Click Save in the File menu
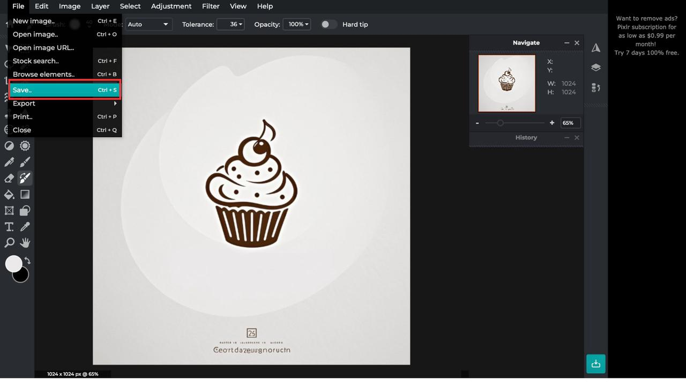Image resolution: width=686 pixels, height=386 pixels. (65, 90)
